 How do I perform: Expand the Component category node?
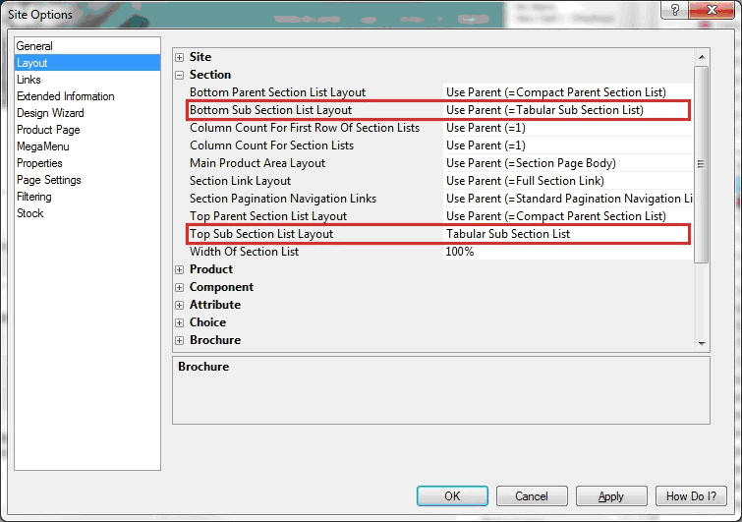[179, 287]
